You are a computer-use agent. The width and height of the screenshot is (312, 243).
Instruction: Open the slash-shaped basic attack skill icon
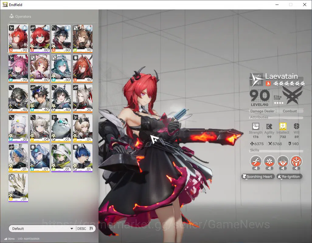[x=256, y=161]
